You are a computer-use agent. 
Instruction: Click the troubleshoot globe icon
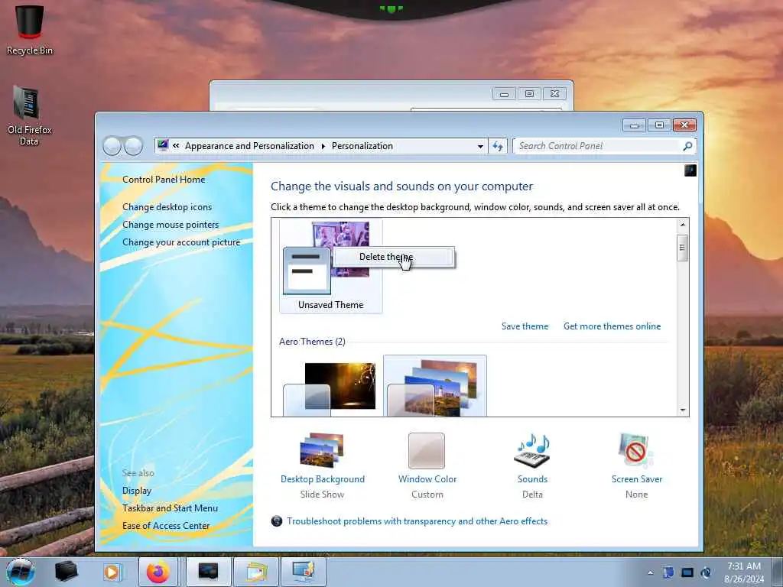coord(277,521)
